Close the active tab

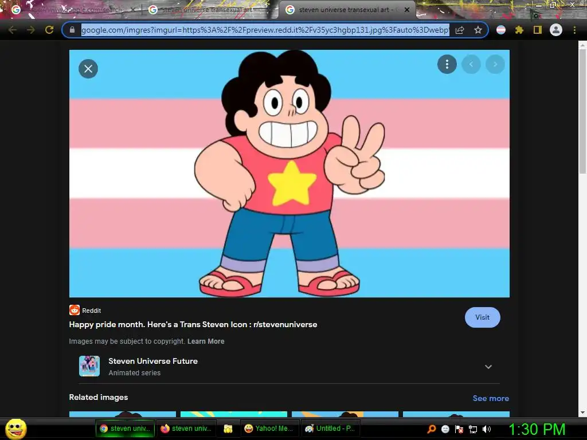pyautogui.click(x=407, y=10)
